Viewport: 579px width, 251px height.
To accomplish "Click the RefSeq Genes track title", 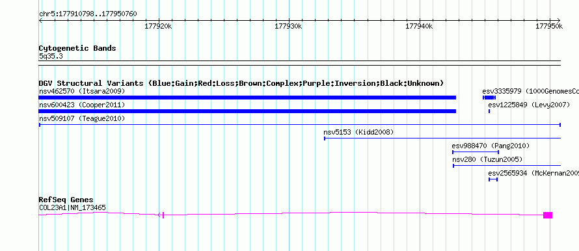I will (x=66, y=200).
